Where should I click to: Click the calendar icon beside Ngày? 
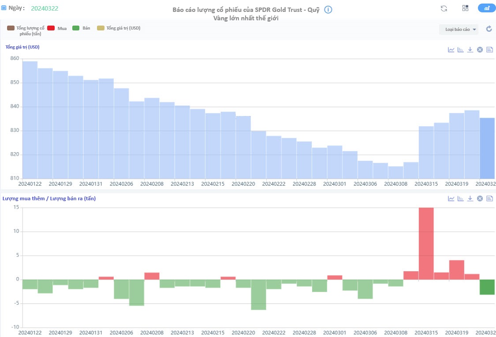pyautogui.click(x=4, y=8)
